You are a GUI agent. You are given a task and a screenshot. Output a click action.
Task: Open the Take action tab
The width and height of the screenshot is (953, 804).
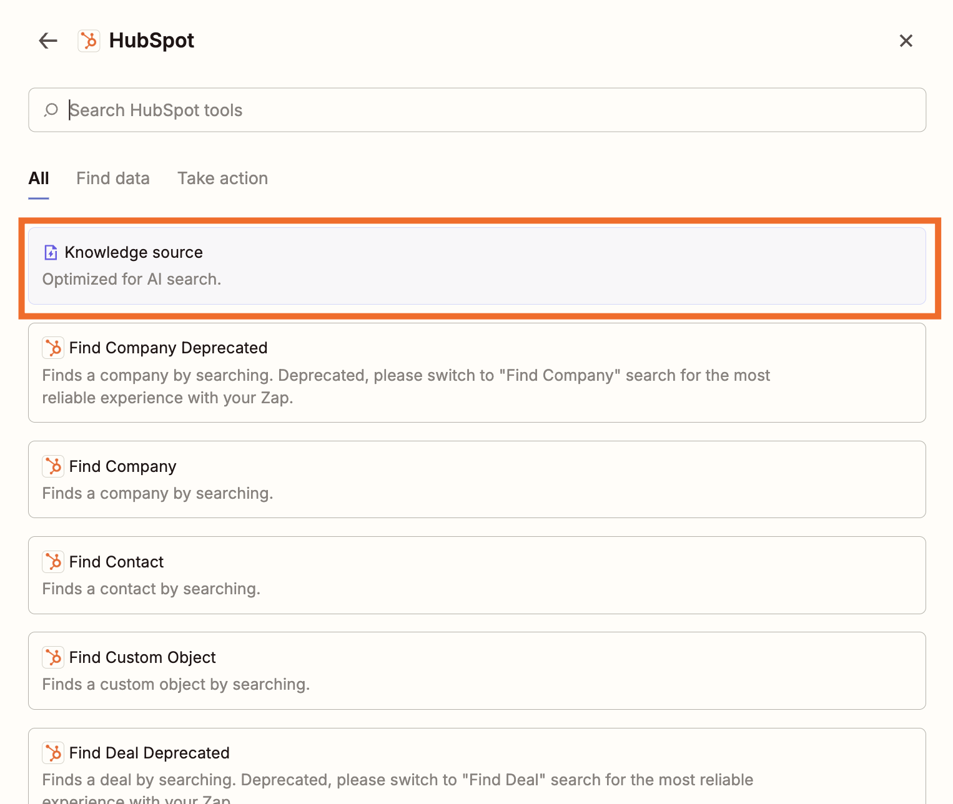coord(222,179)
